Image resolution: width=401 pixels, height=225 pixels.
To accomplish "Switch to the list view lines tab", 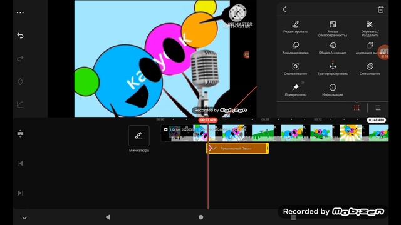I will [378, 108].
